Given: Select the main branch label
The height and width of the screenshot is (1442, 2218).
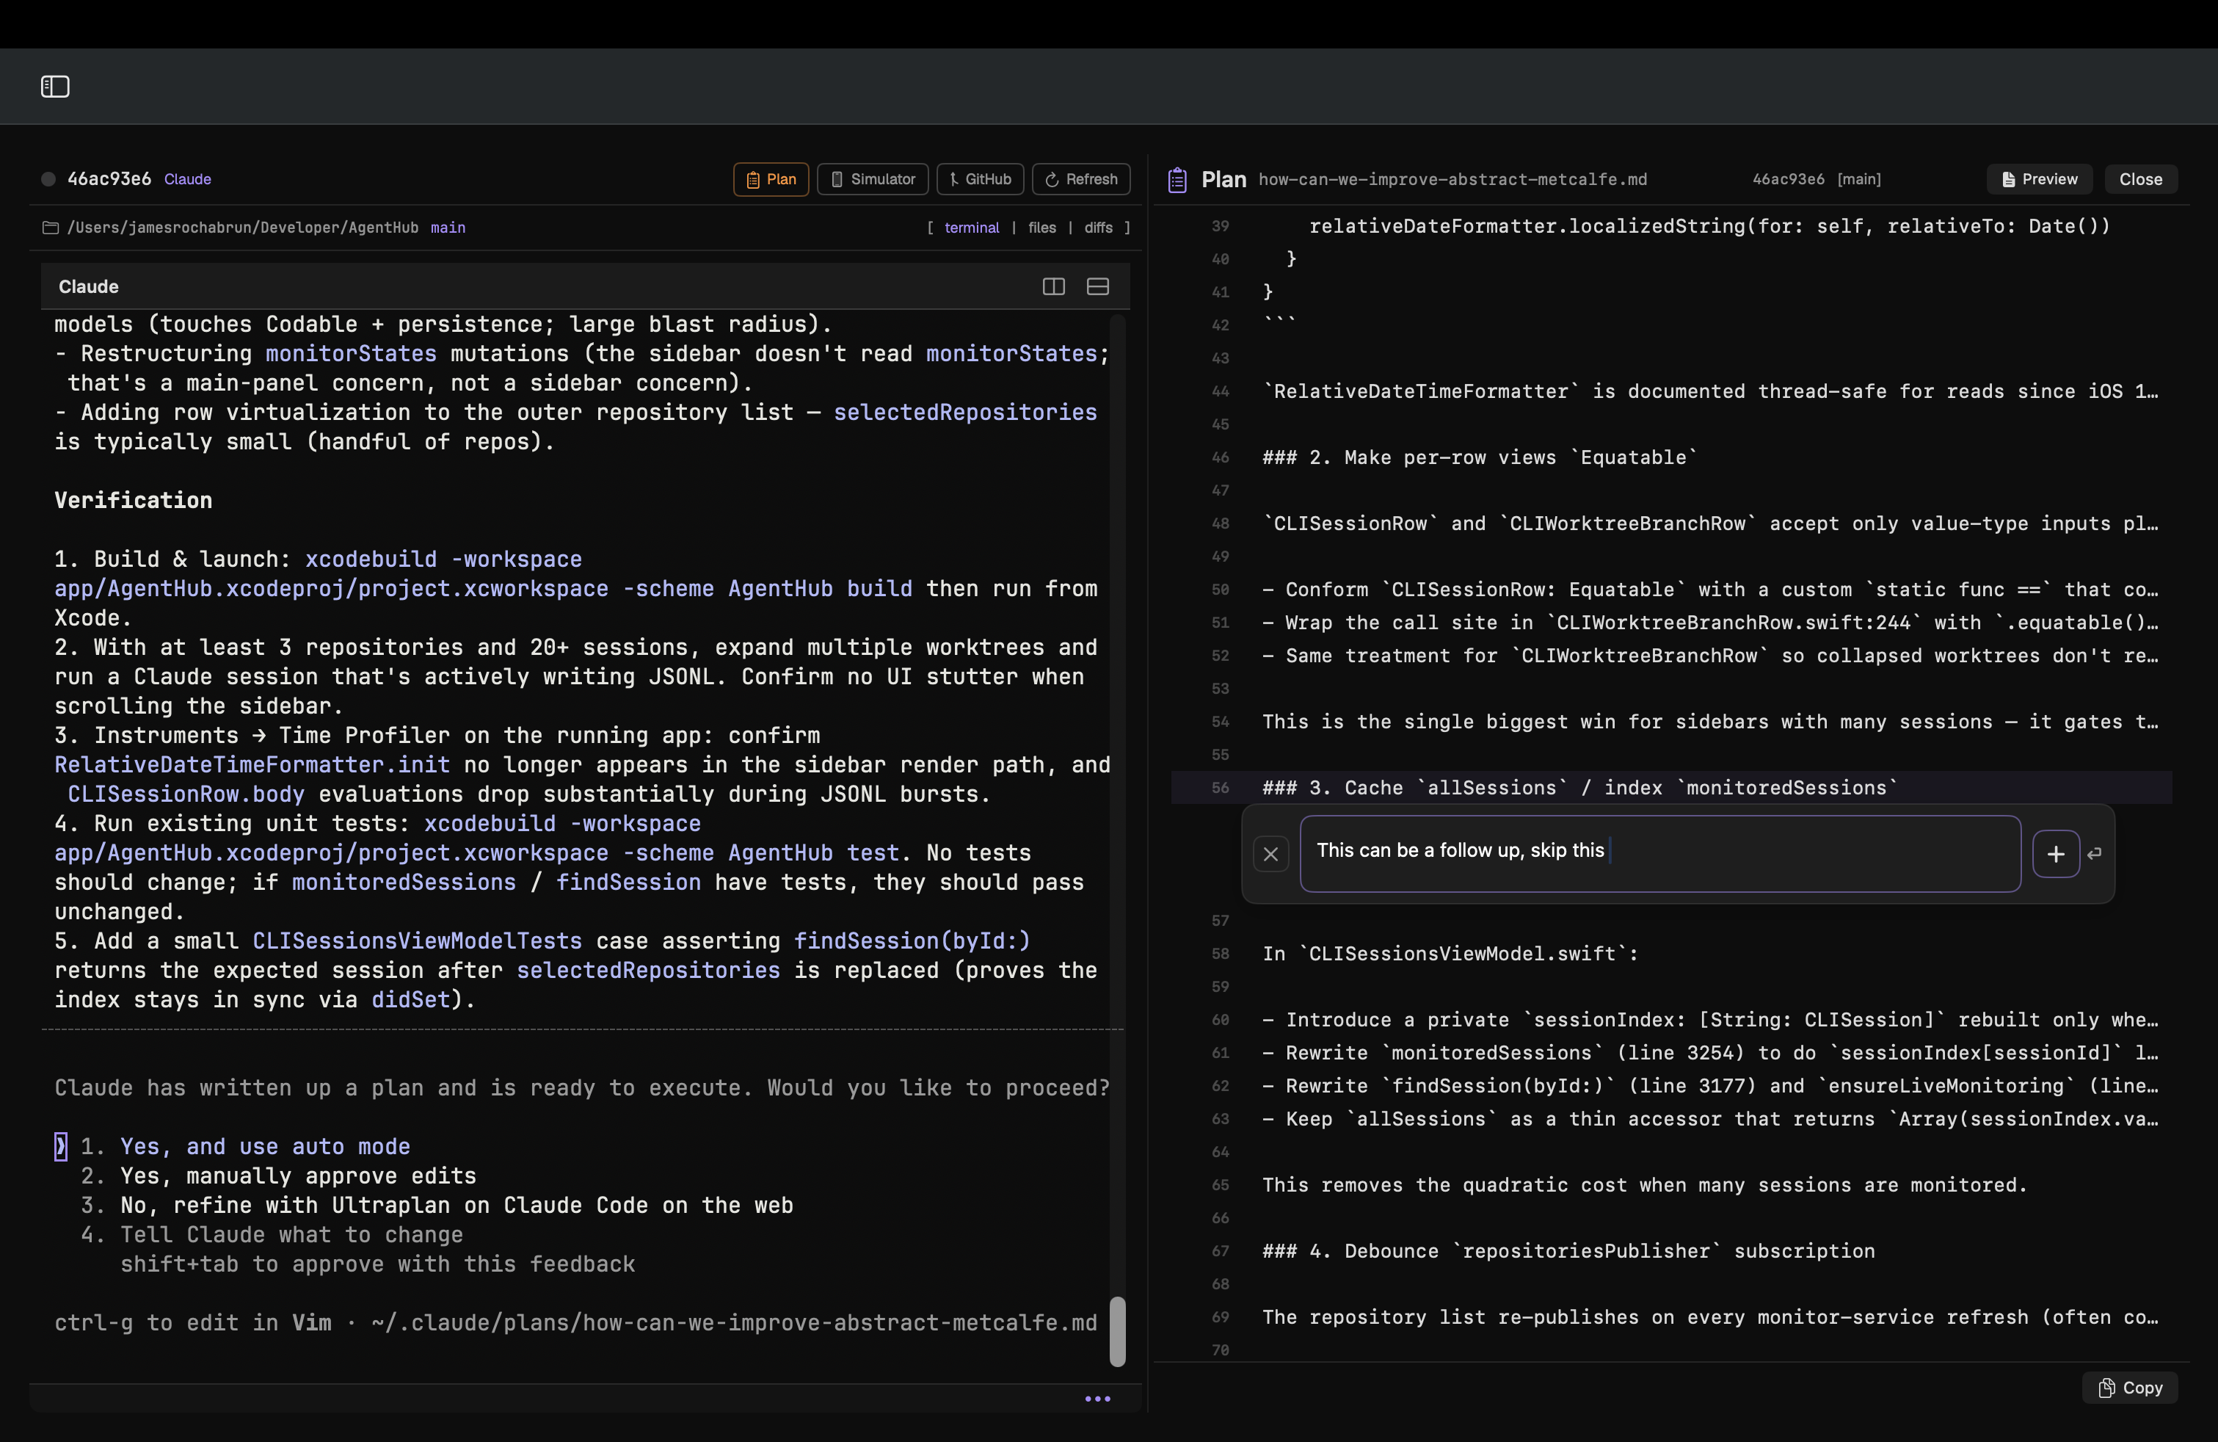Looking at the screenshot, I should coord(447,228).
